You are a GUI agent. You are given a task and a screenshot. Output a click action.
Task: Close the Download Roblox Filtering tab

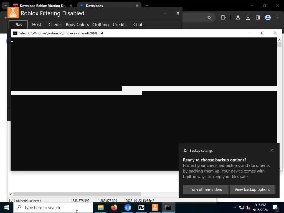71,6
